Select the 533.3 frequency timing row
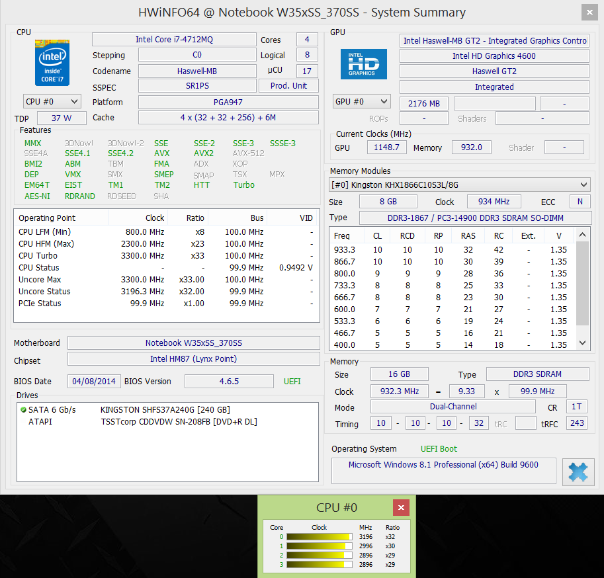 point(453,321)
